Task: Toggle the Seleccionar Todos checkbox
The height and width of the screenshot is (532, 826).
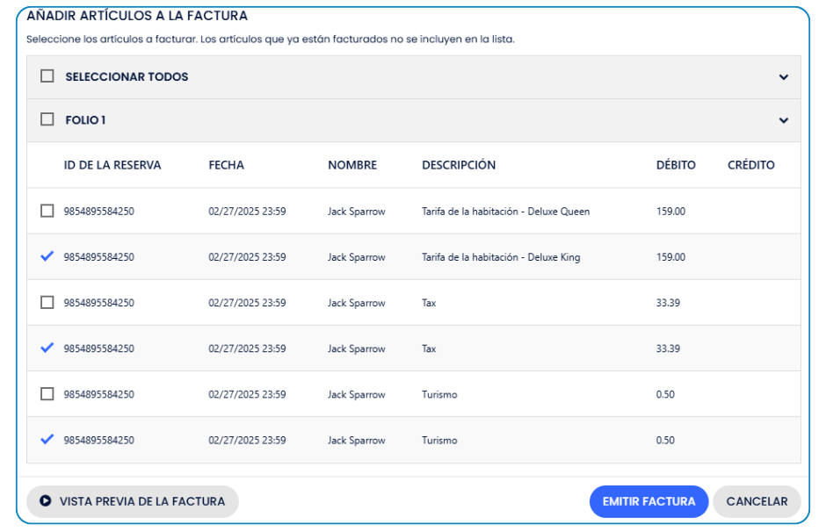Action: click(47, 77)
